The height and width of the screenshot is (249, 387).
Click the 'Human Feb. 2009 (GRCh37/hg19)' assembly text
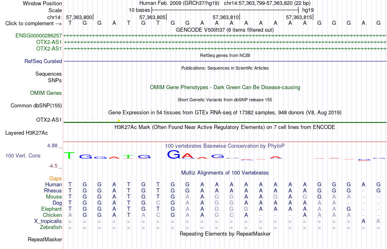pos(179,3)
